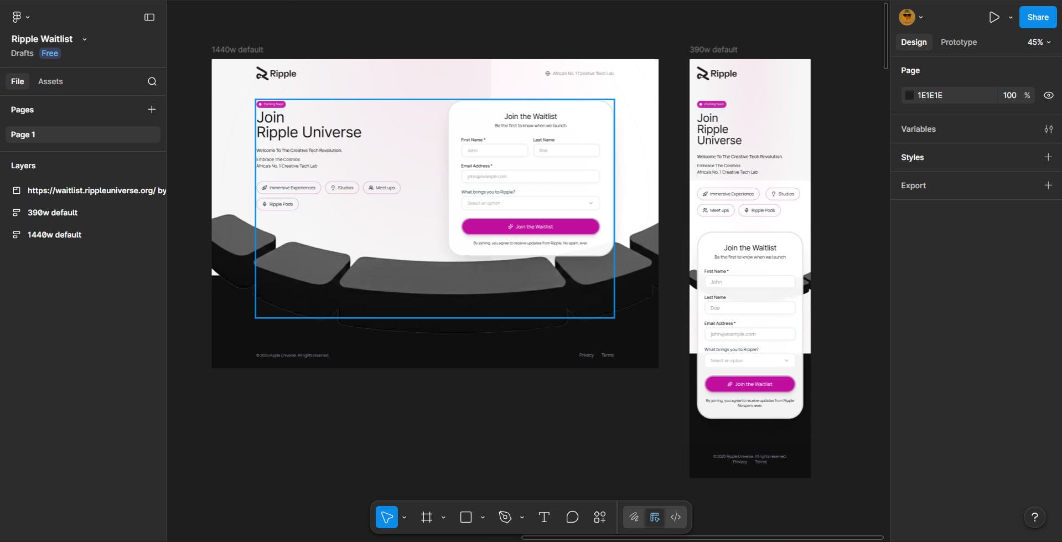Image resolution: width=1062 pixels, height=542 pixels.
Task: Click the 1440w default frame label on canvas
Action: click(237, 50)
